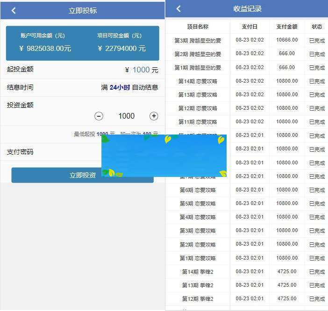Click the 10666.00 payment amount cell

tap(286, 40)
